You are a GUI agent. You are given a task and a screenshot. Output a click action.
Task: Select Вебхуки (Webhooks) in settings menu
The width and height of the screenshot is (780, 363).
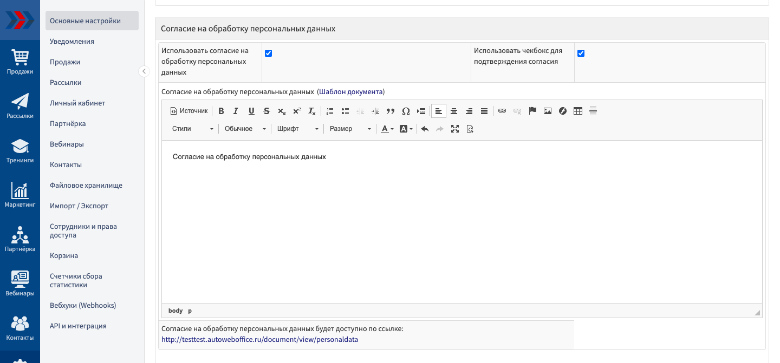[83, 305]
